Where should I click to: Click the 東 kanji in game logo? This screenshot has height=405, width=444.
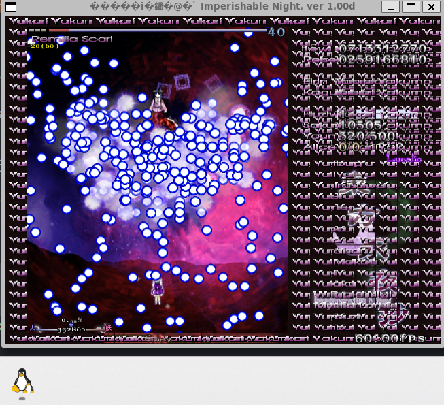[x=354, y=183]
